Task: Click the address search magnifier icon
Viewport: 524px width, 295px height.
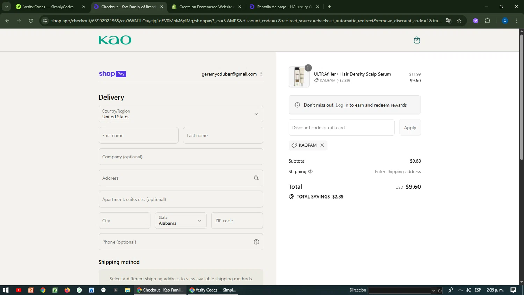Action: coord(256,178)
